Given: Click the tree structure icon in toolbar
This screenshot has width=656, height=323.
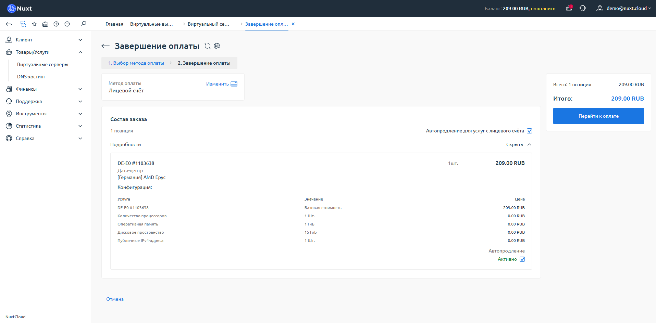Looking at the screenshot, I should 23,24.
